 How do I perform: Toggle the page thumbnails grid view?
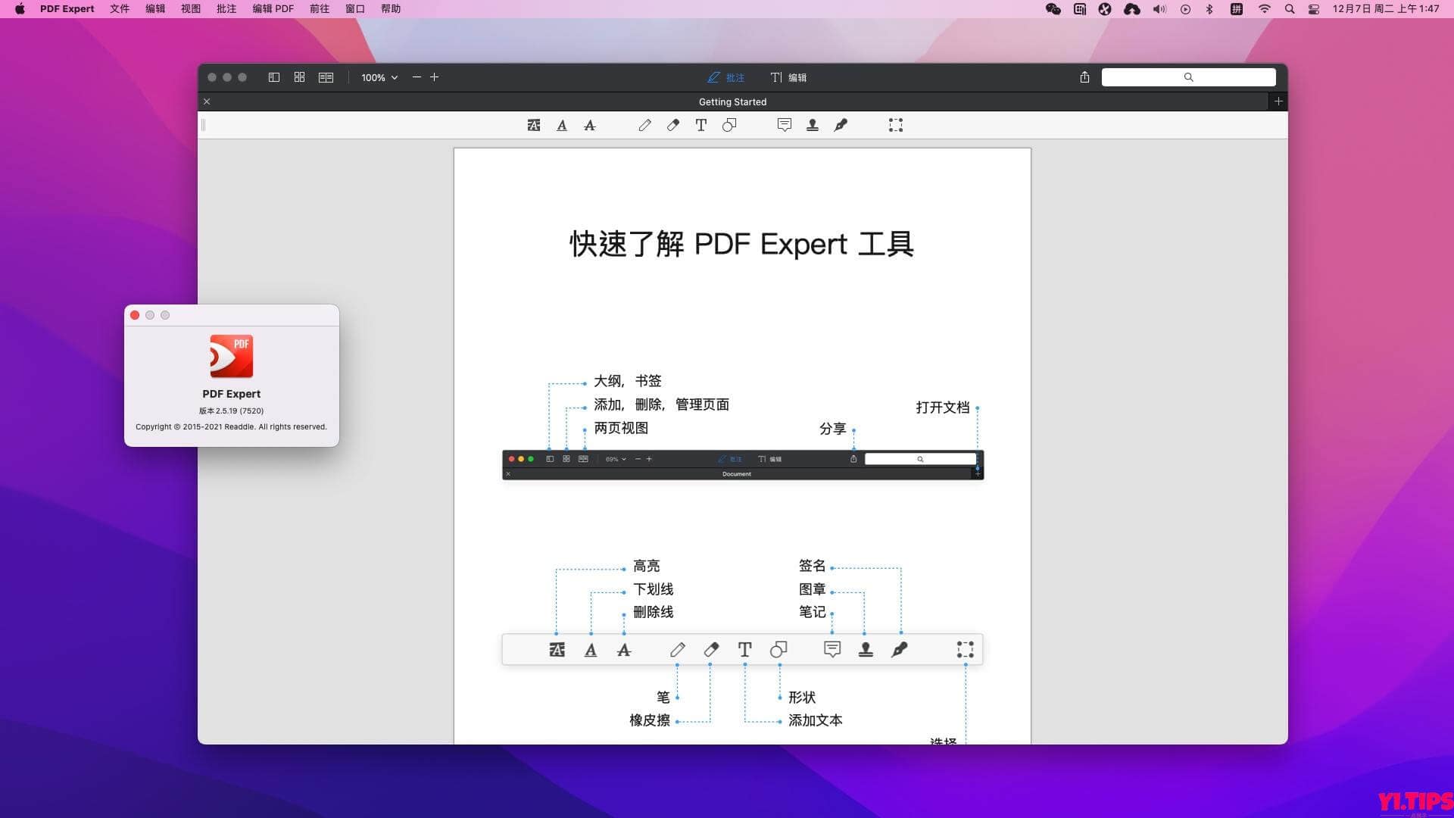[x=299, y=76]
